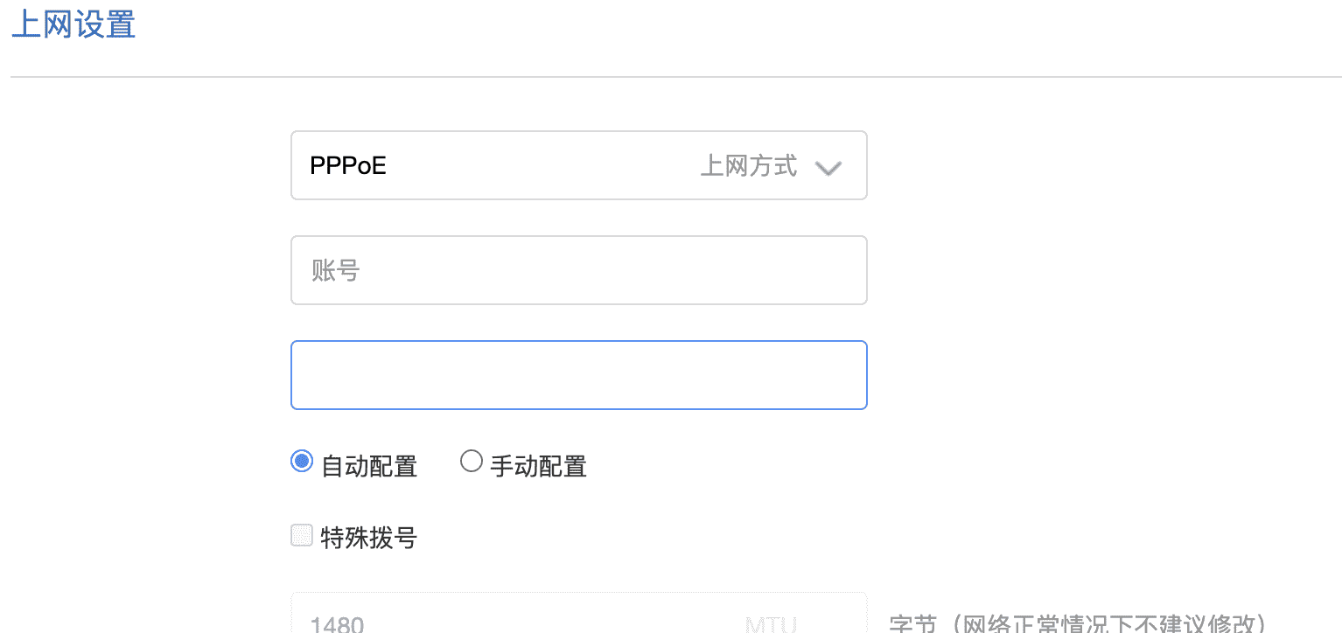Click the 上网设置 page heading

[73, 24]
